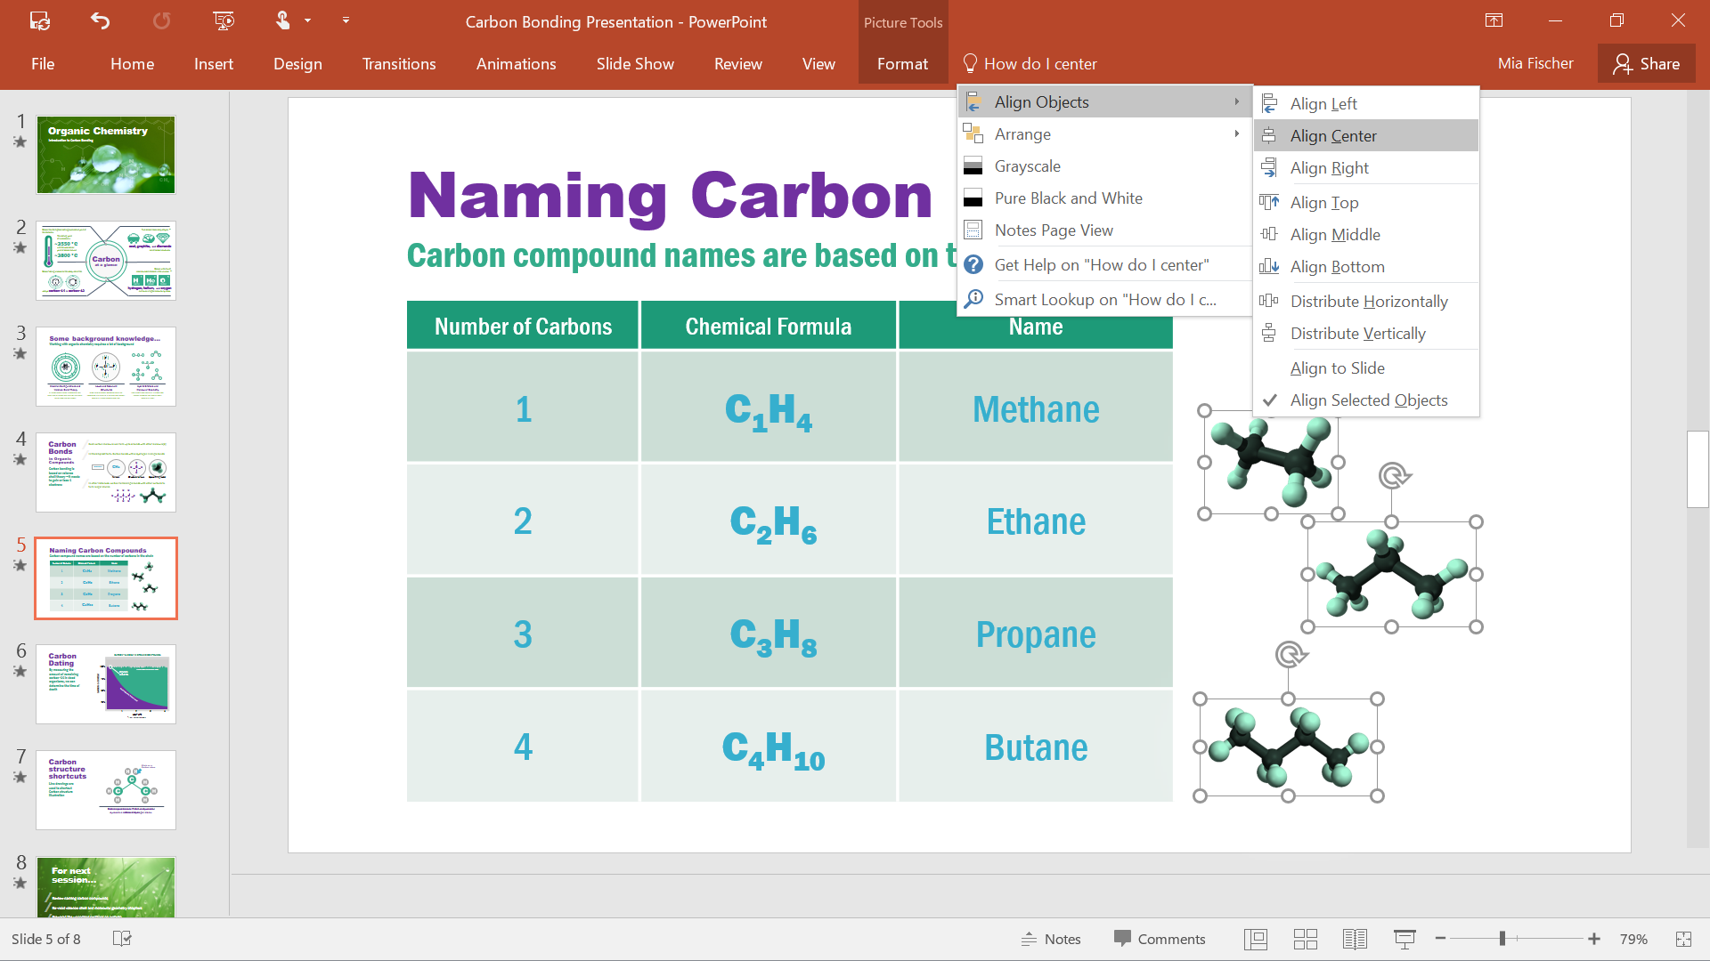Open Slide Sorter view icon
The image size is (1710, 961).
1305,939
